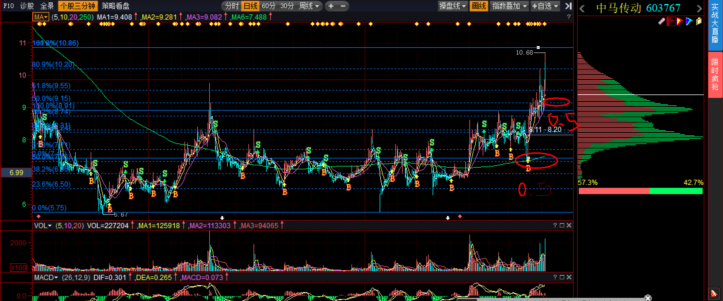
Task: Click the red diamond marker bottom-left of chart
Action: coord(39,216)
